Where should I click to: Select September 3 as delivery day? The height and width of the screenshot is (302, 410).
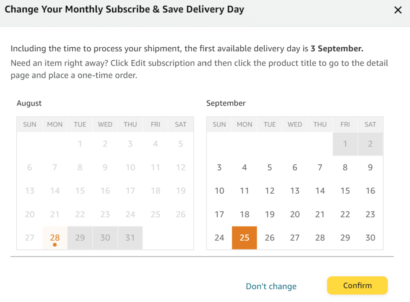click(219, 167)
